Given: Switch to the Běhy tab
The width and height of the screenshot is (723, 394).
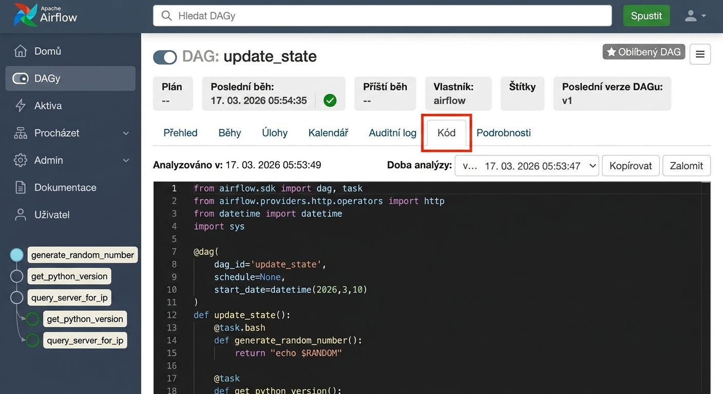Looking at the screenshot, I should coord(230,133).
